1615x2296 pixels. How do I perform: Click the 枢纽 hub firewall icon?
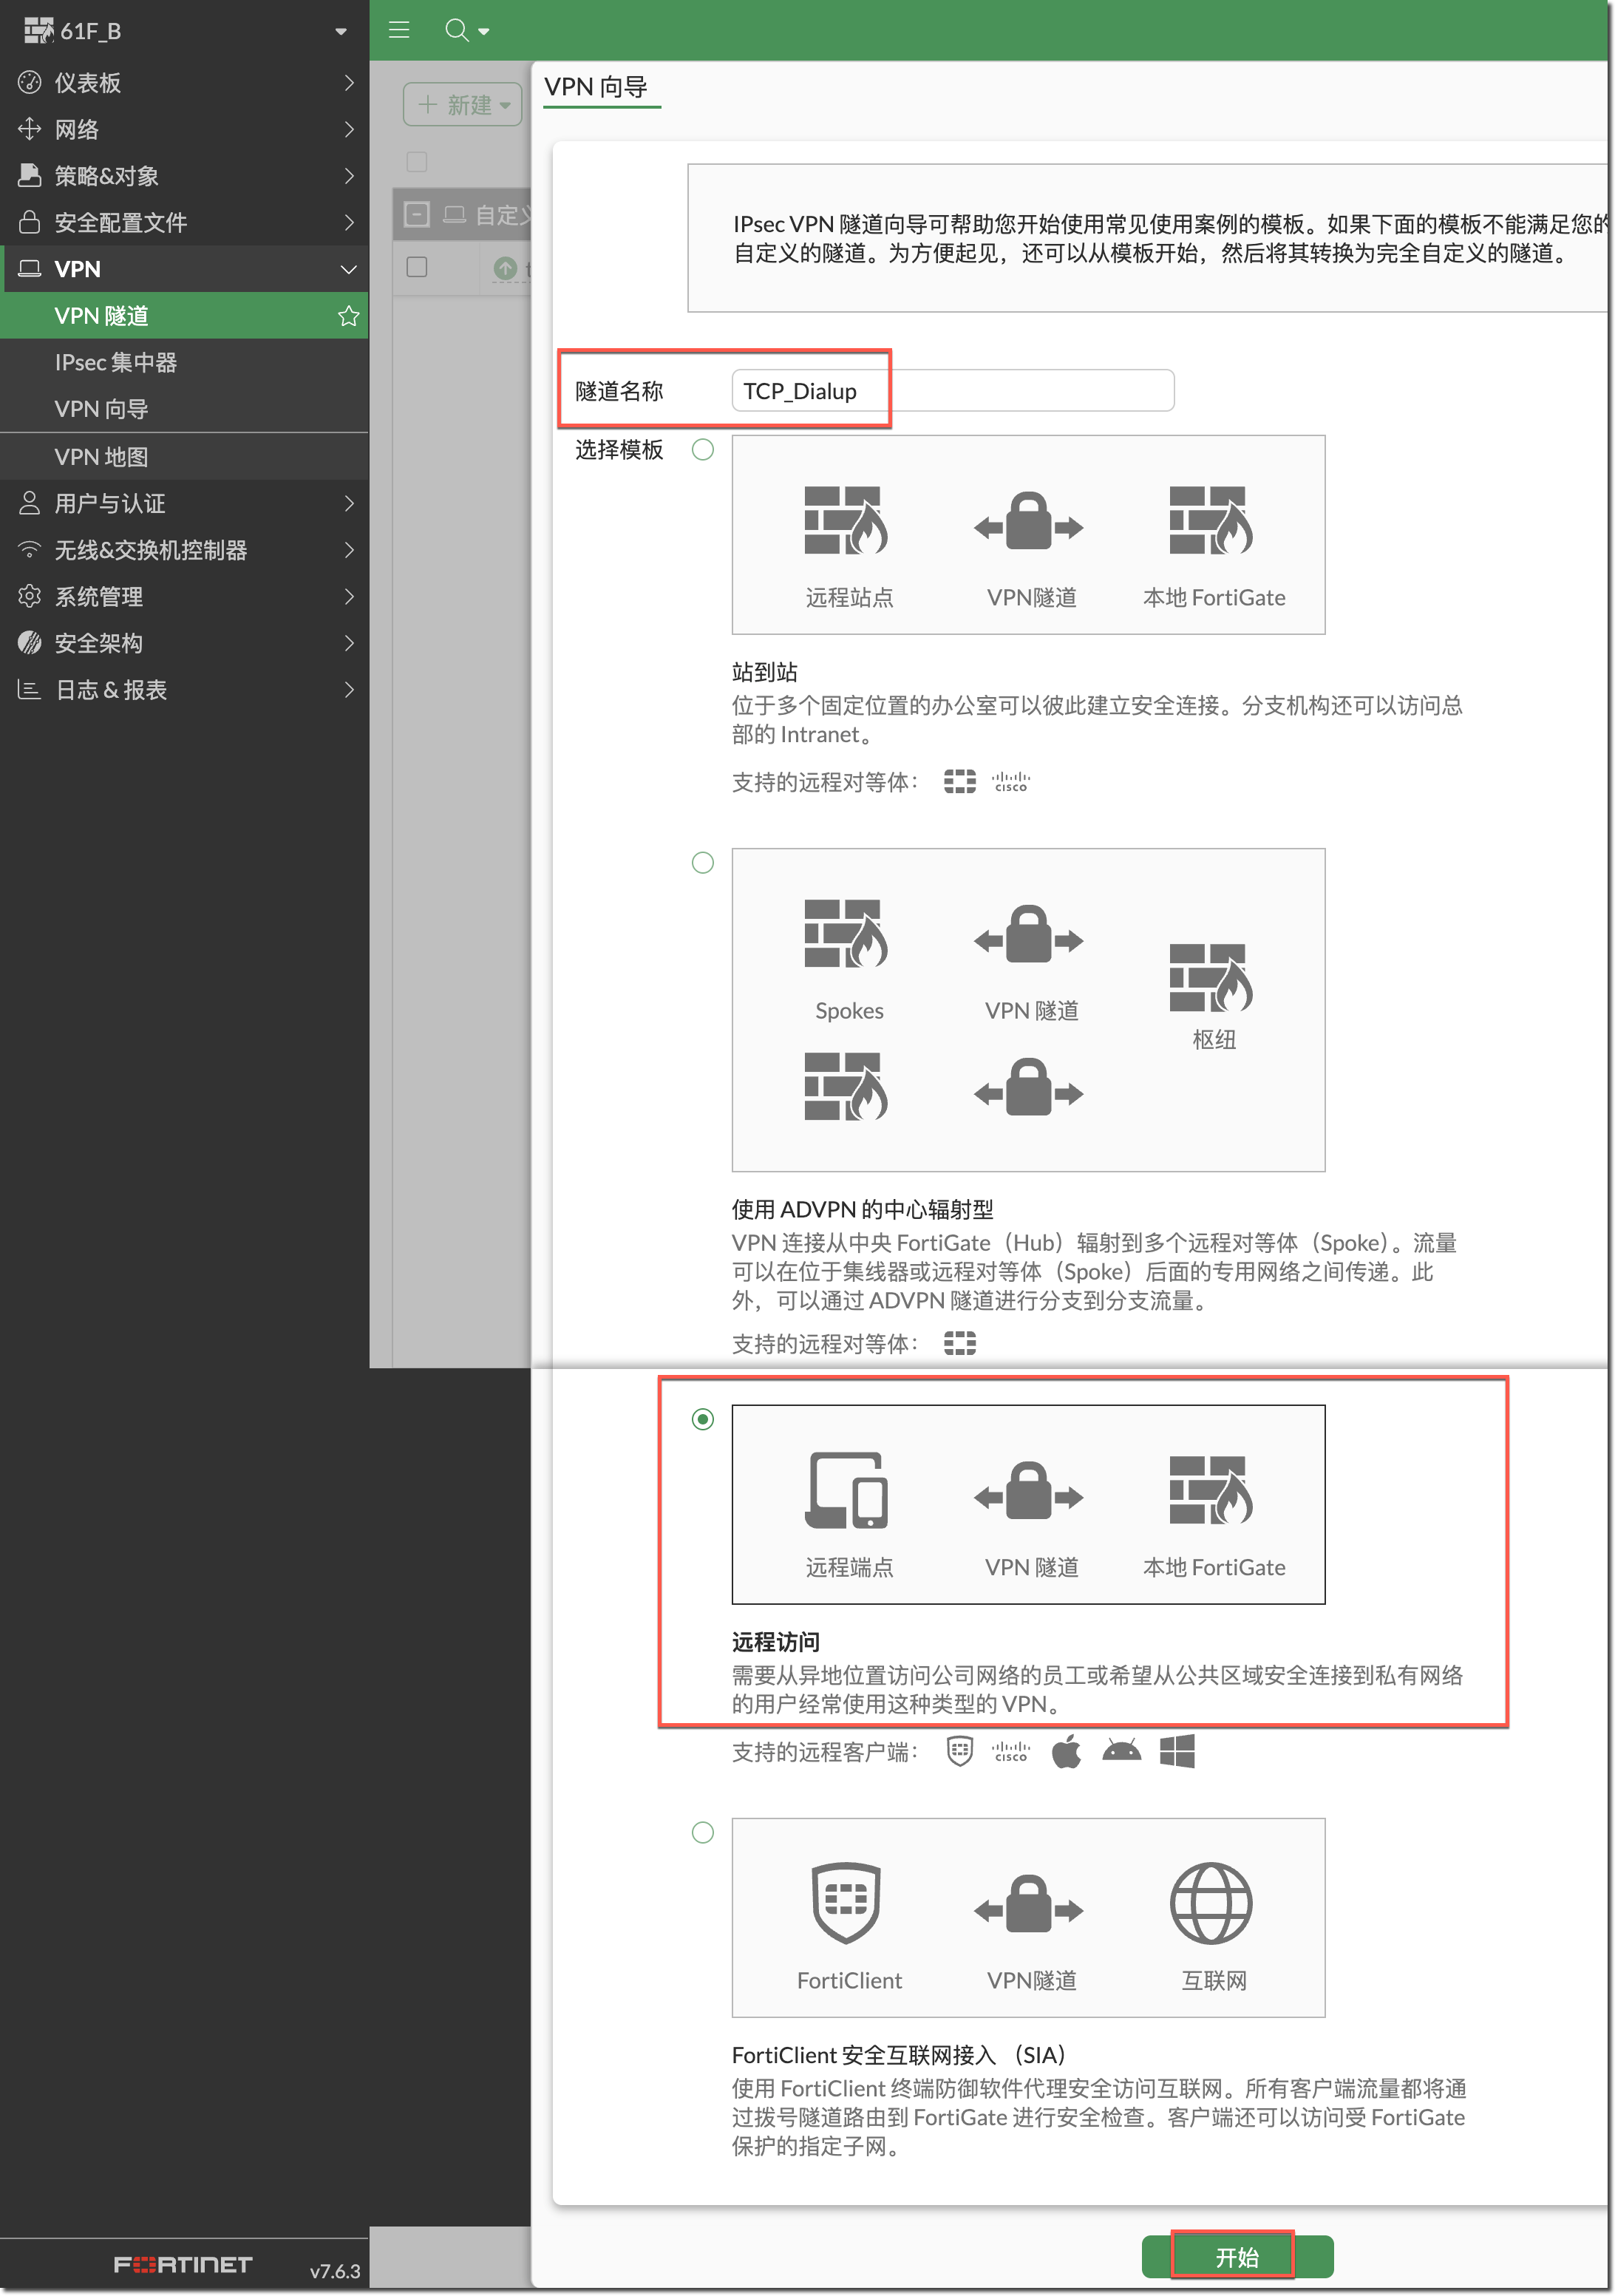[x=1210, y=977]
